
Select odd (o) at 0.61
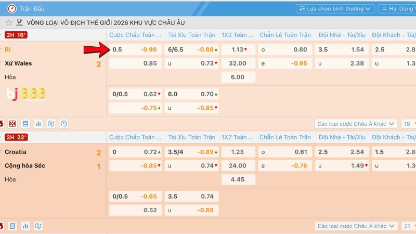(285, 152)
